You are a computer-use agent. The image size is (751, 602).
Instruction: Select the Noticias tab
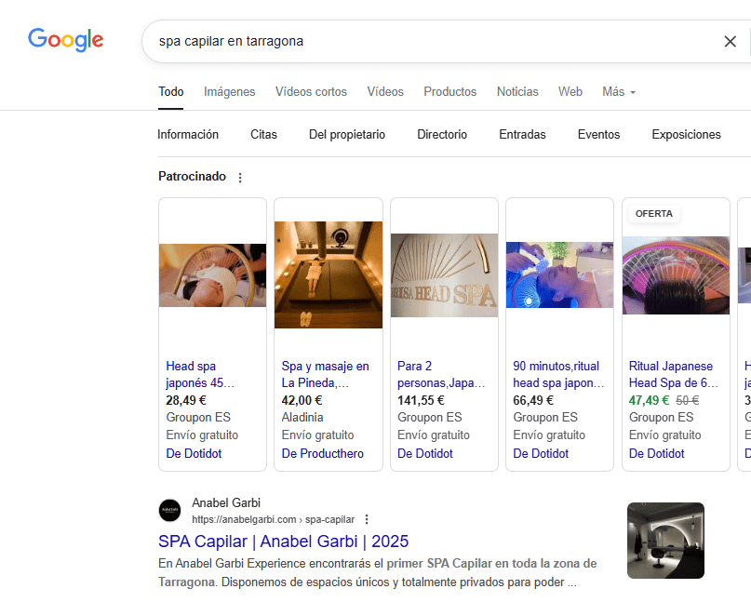[x=517, y=92]
